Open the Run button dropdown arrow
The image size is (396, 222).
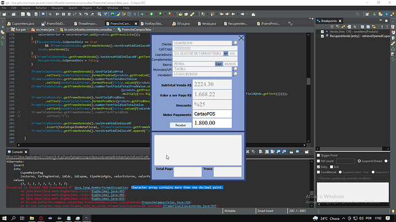(155, 14)
